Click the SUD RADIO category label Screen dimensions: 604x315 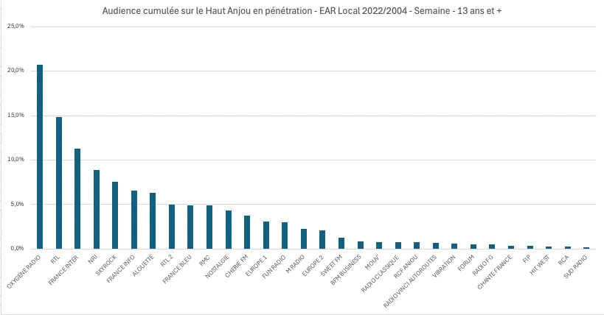point(575,265)
